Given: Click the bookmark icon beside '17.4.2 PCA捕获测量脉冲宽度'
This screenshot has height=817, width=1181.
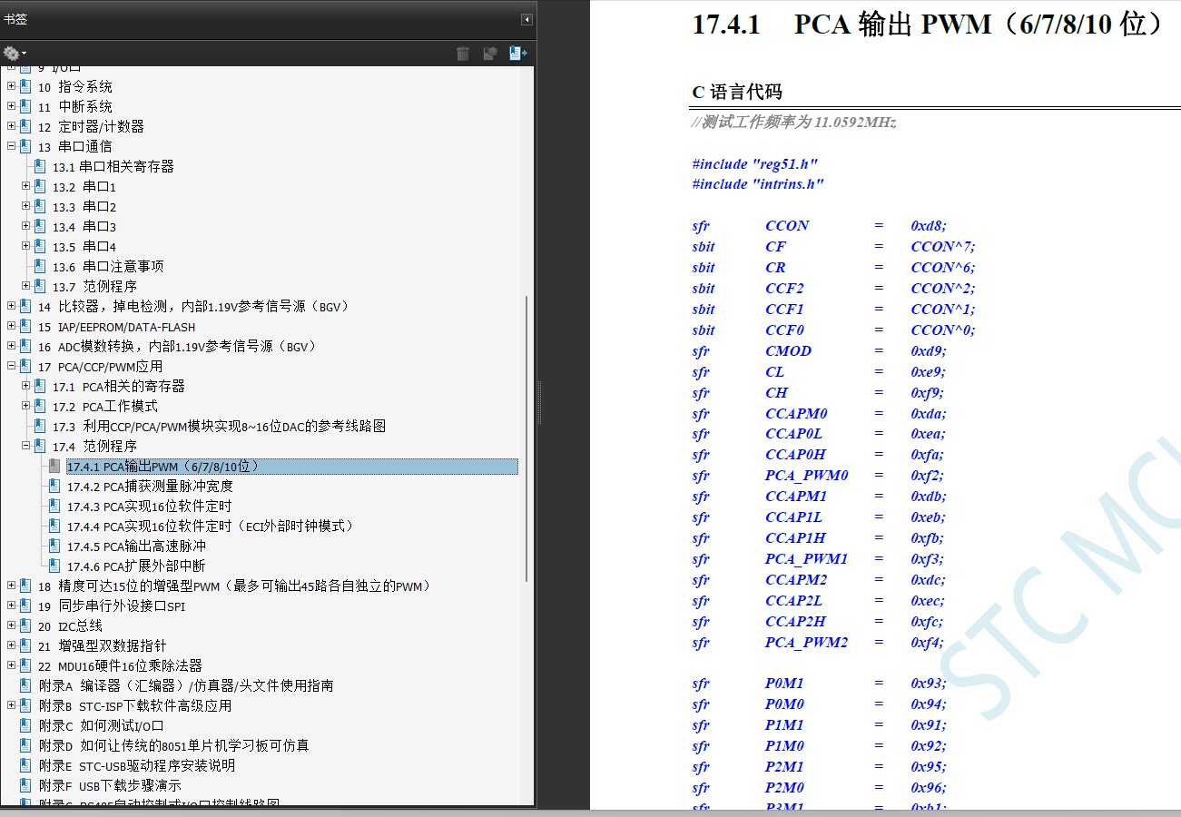Looking at the screenshot, I should click(54, 486).
